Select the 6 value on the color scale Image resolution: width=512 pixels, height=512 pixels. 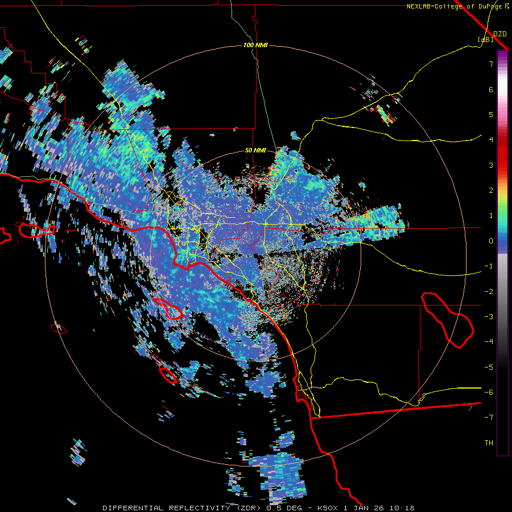491,89
